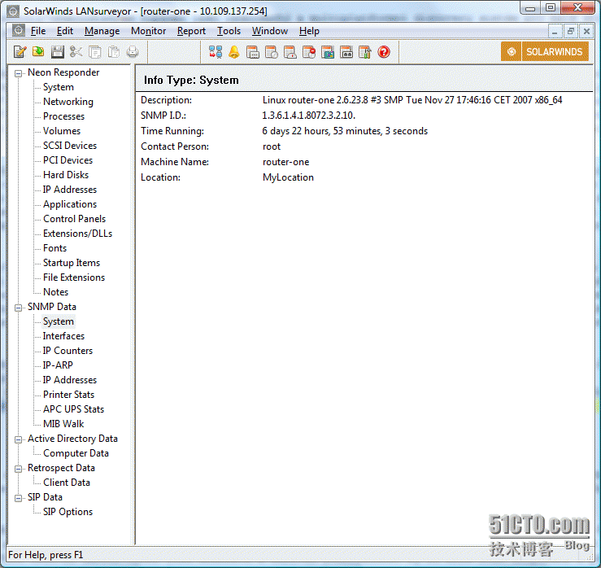The width and height of the screenshot is (601, 568).
Task: Click the Save floppy disk icon
Action: [57, 52]
